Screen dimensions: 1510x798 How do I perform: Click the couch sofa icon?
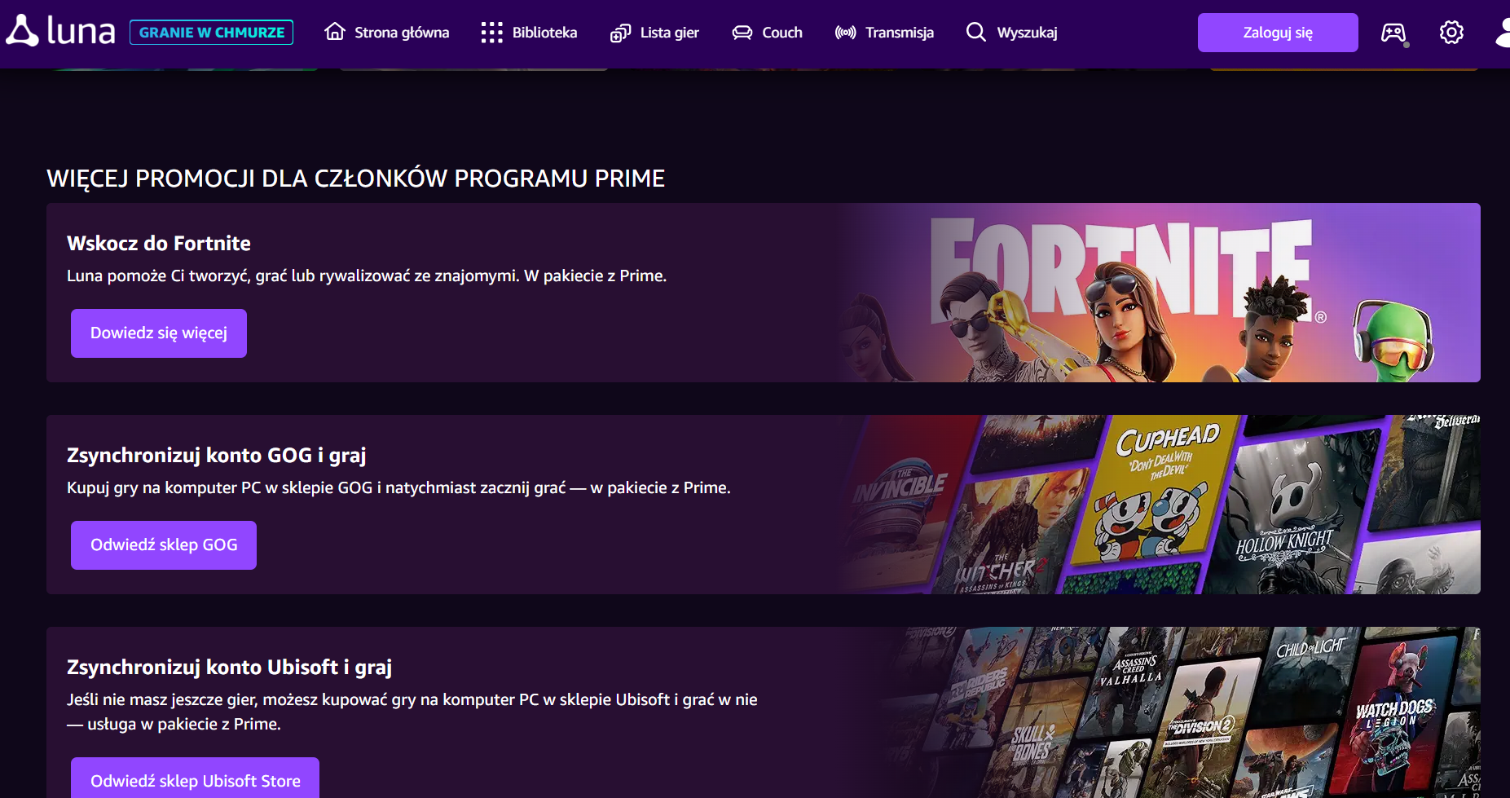742,33
